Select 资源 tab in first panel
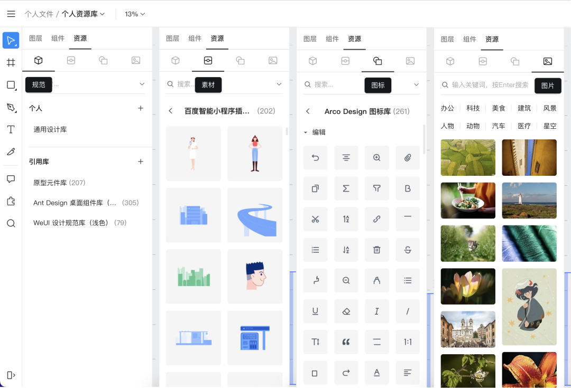 pyautogui.click(x=80, y=38)
